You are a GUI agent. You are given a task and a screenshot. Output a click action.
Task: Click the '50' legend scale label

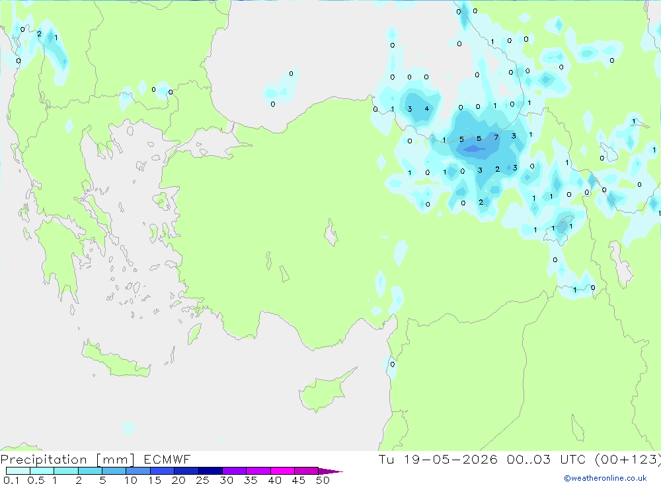[x=323, y=480]
